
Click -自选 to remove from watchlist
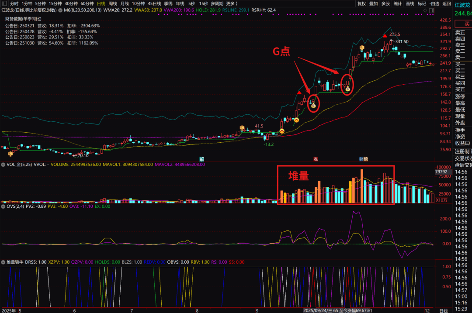pyautogui.click(x=434, y=3)
